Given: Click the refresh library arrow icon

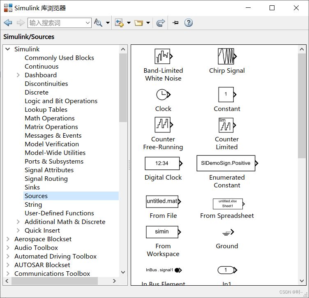Looking at the screenshot, I should coord(160,23).
